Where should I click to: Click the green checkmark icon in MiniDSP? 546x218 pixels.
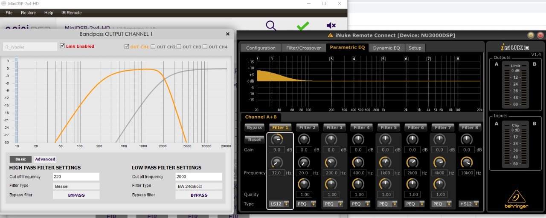pos(303,26)
